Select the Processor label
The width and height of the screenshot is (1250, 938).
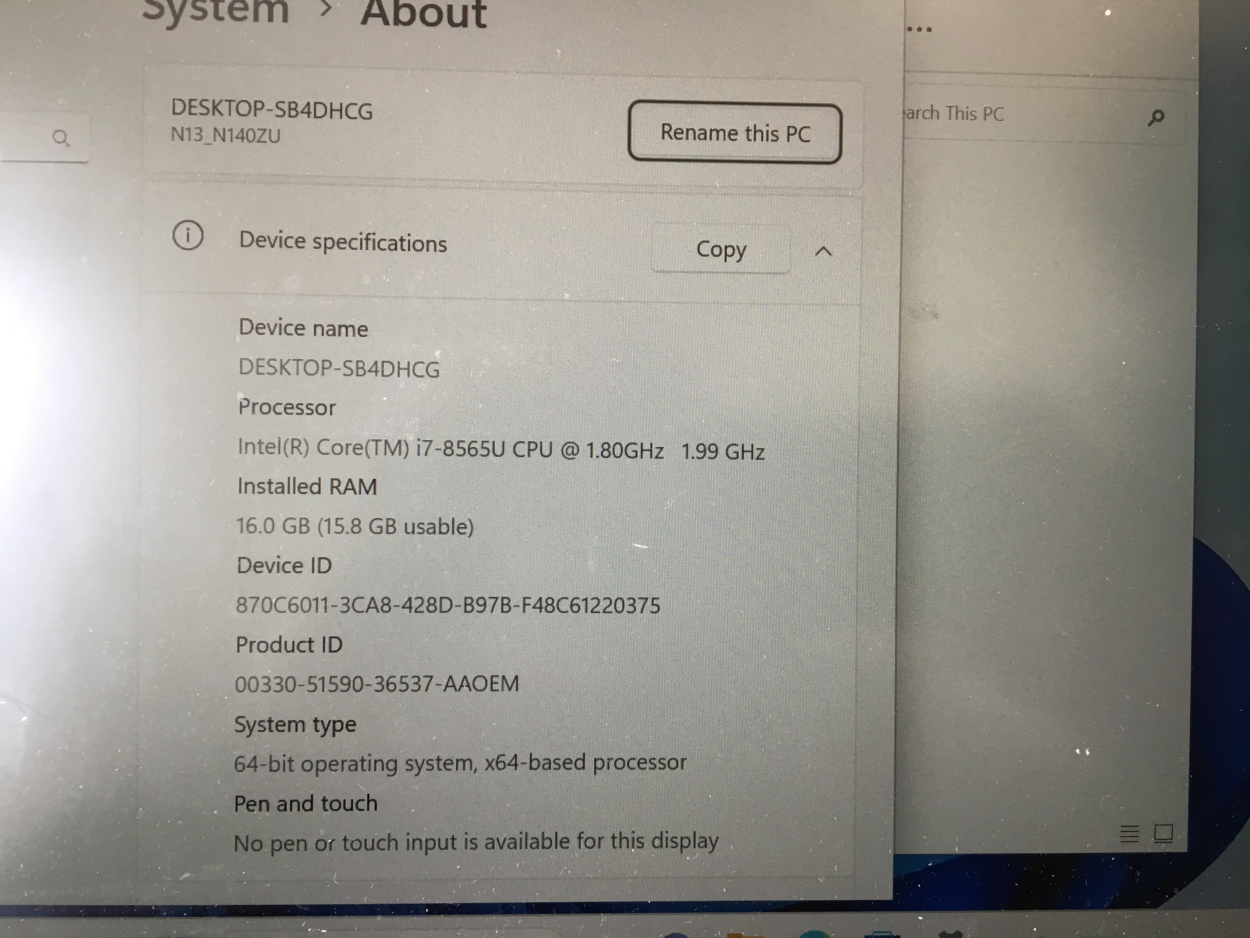click(x=287, y=407)
